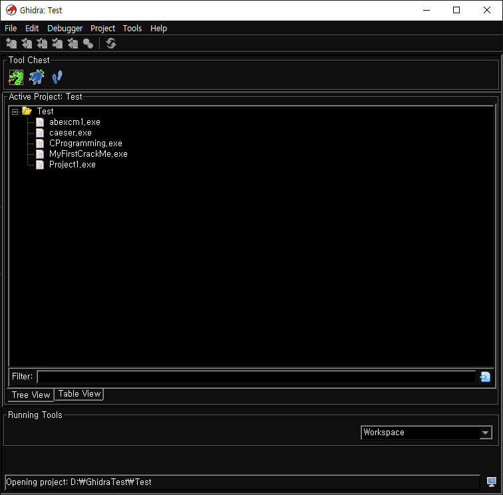Click the two-spheres Find Checkouts toolbar icon
Screen dimensions: 503x495
tap(88, 43)
